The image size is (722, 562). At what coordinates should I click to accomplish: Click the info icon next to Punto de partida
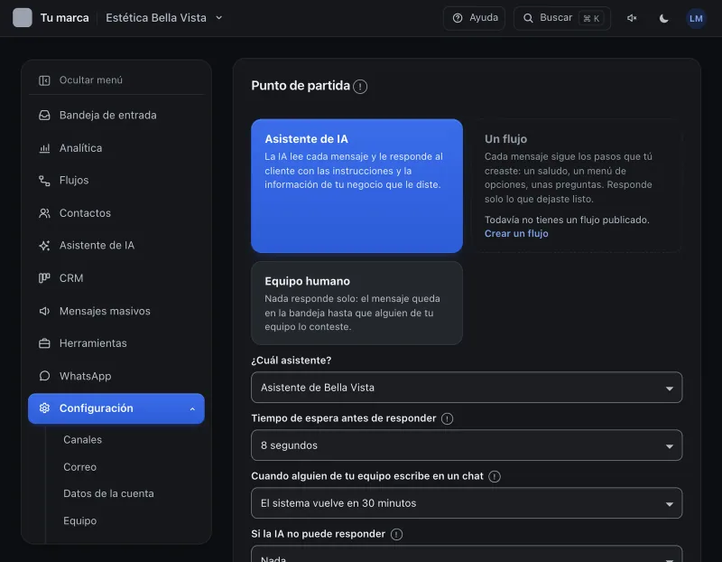[360, 86]
